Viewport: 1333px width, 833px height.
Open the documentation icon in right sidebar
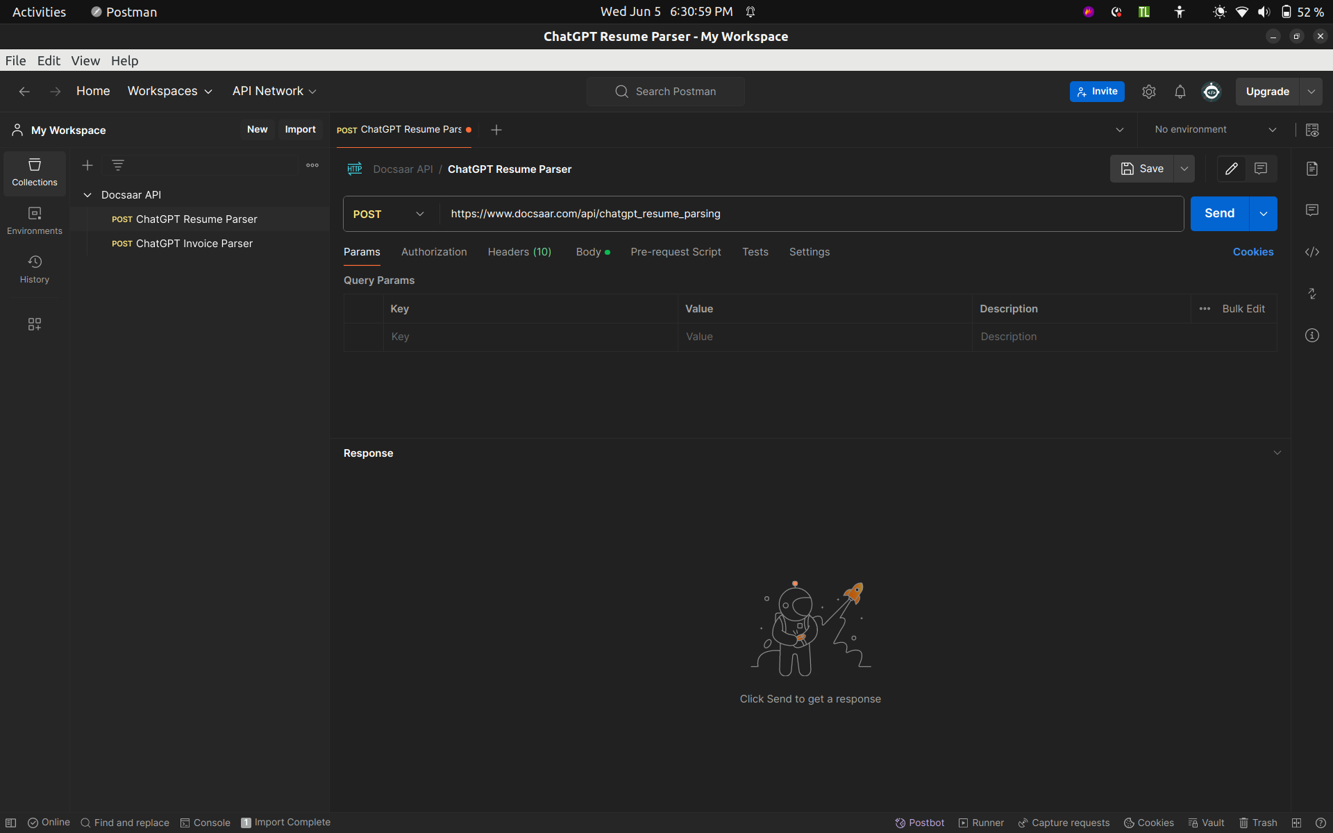(1312, 169)
